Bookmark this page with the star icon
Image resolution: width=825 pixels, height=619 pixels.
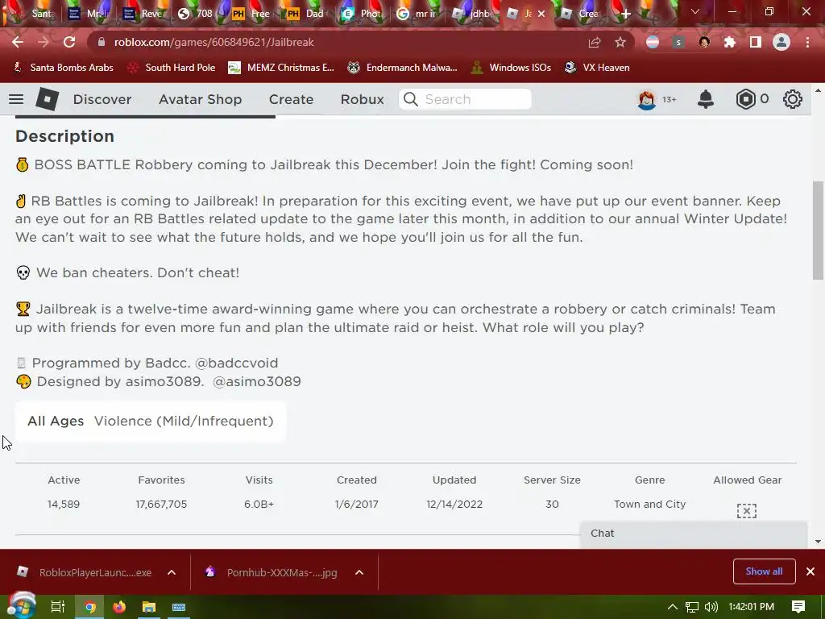(x=620, y=42)
